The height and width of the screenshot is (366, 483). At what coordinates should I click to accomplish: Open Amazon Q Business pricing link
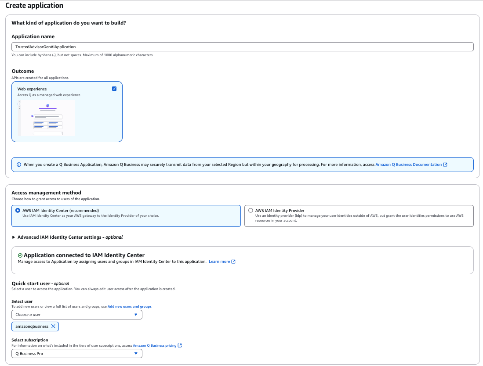point(155,345)
